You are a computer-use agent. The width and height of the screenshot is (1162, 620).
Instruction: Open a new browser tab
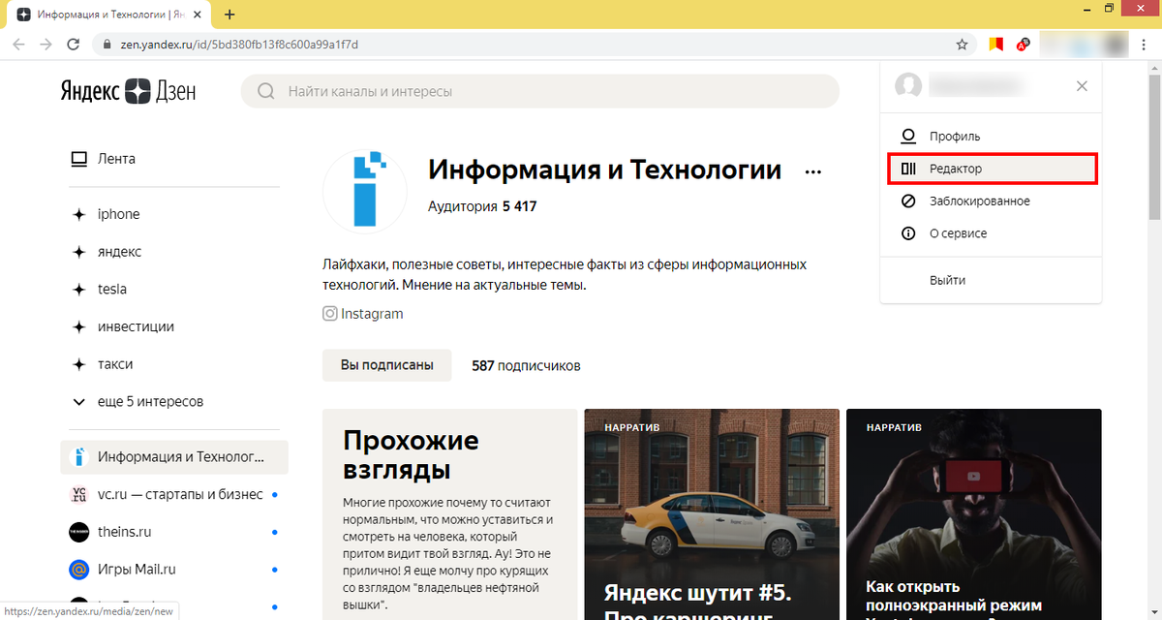229,15
